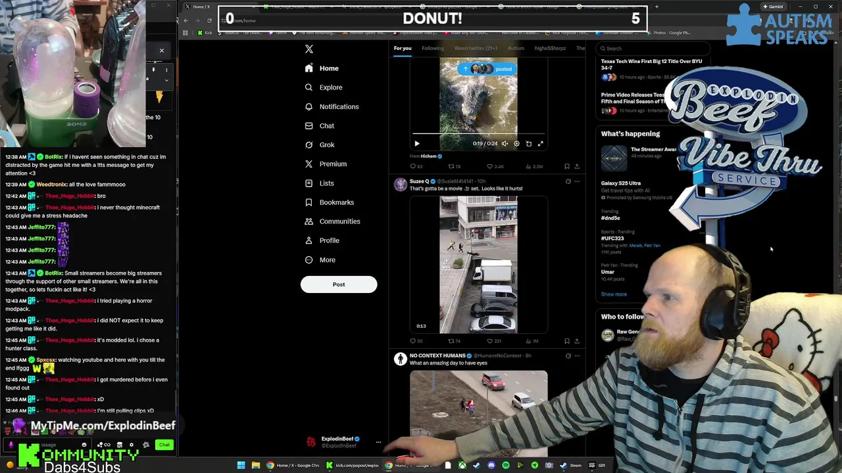This screenshot has height=473, width=842.
Task: Open the Chat section in X
Action: [x=320, y=125]
